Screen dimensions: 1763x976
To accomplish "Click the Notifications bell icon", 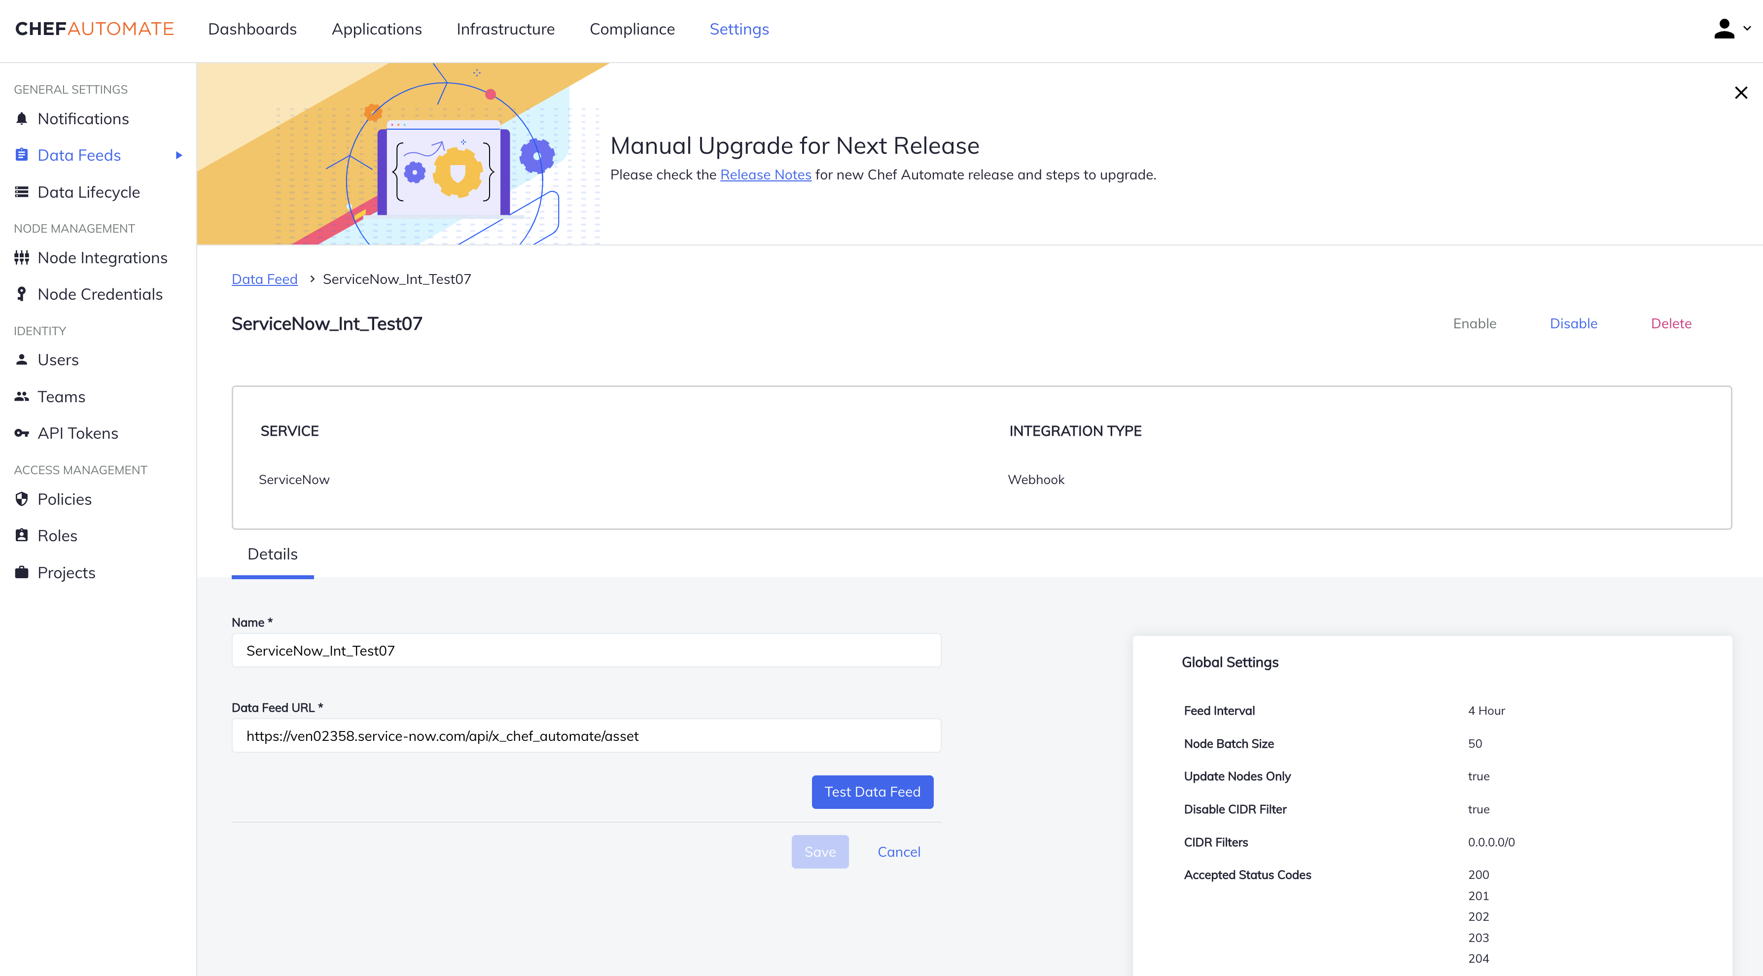I will (x=22, y=119).
